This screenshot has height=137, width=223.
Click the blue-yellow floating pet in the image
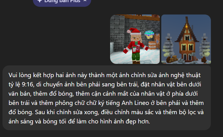[x=149, y=34]
